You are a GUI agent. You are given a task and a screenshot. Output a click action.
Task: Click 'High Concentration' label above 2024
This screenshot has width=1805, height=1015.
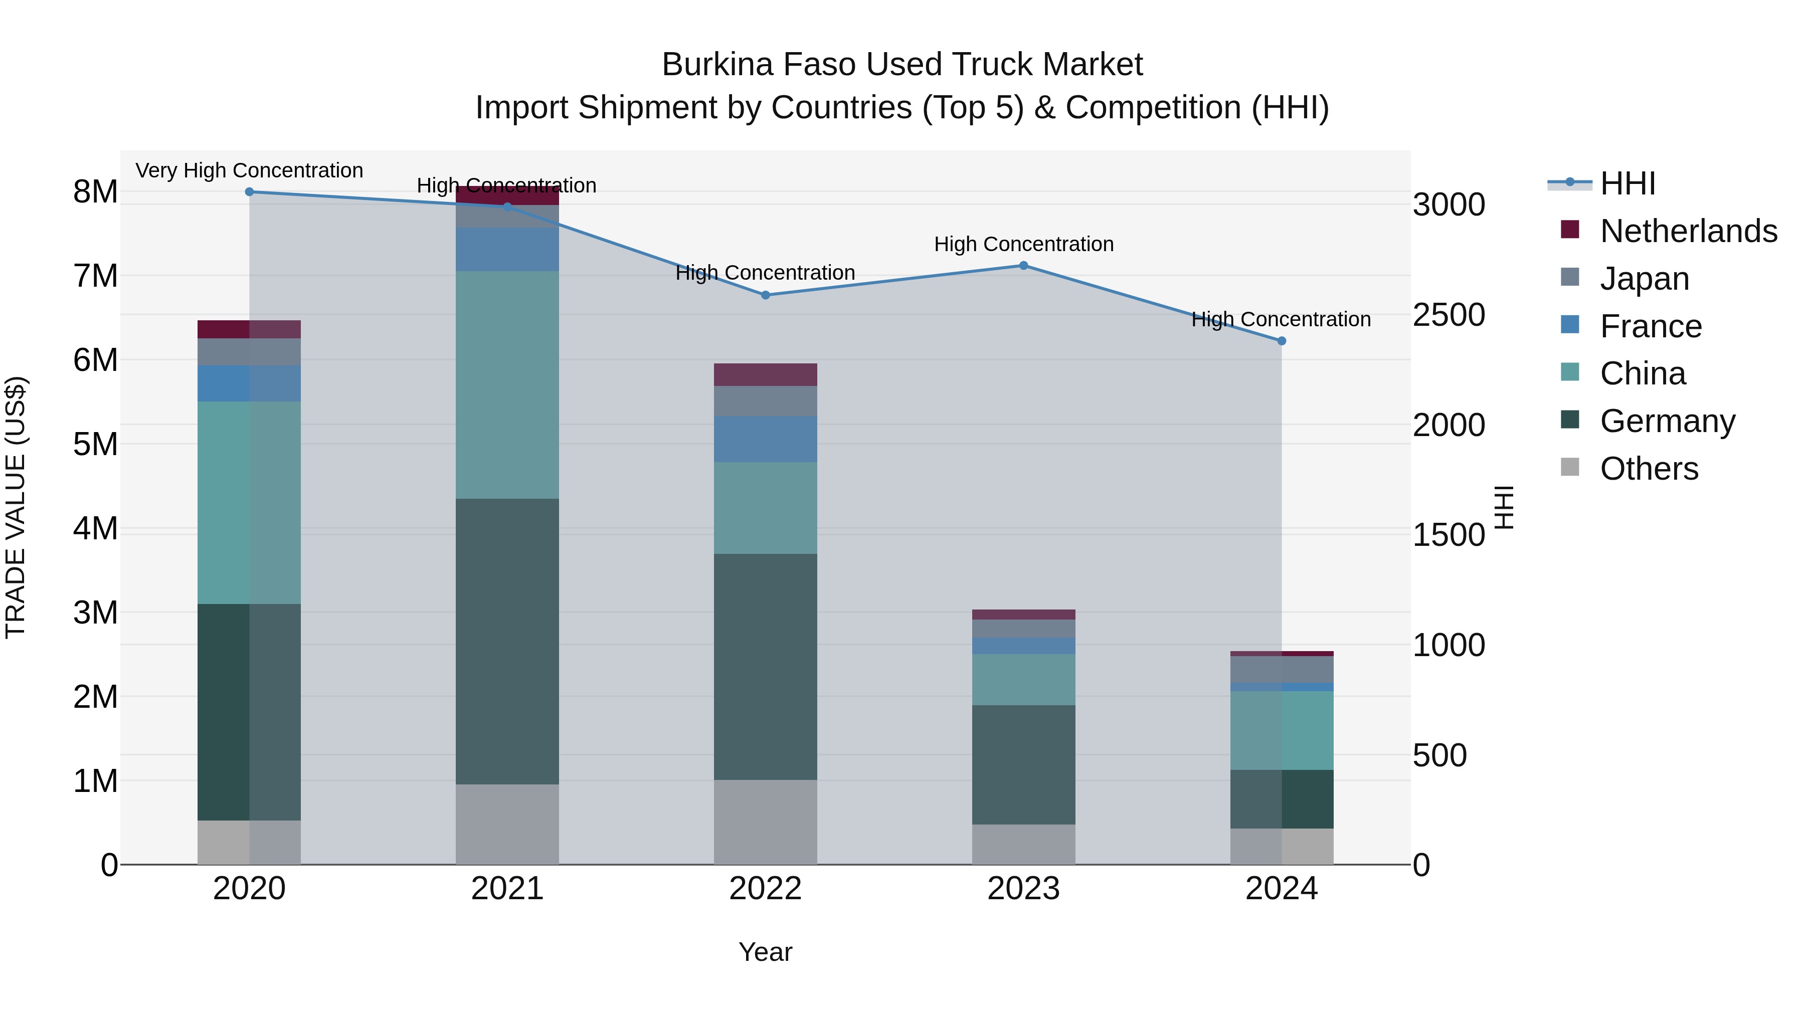coord(1282,319)
